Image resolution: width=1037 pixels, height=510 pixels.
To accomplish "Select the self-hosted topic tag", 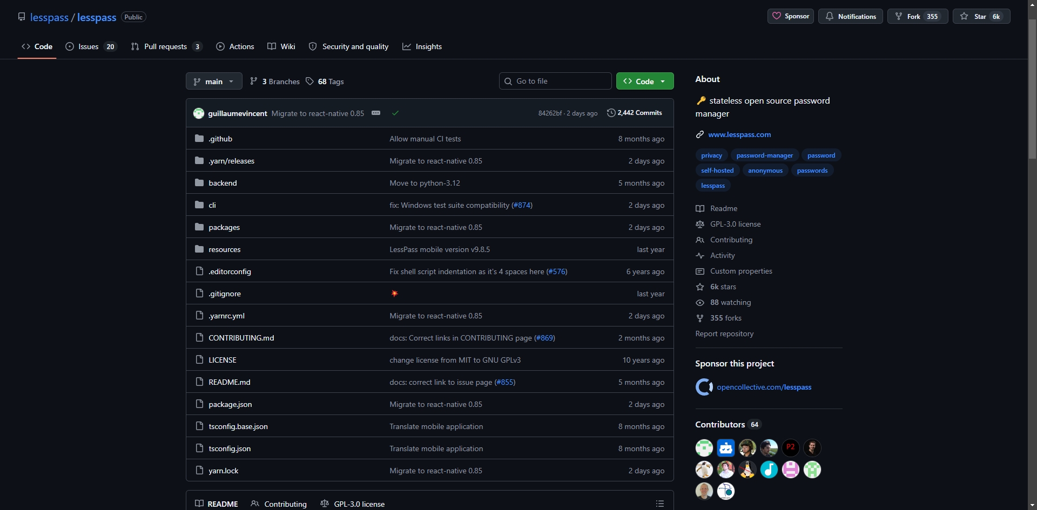I will click(x=717, y=171).
